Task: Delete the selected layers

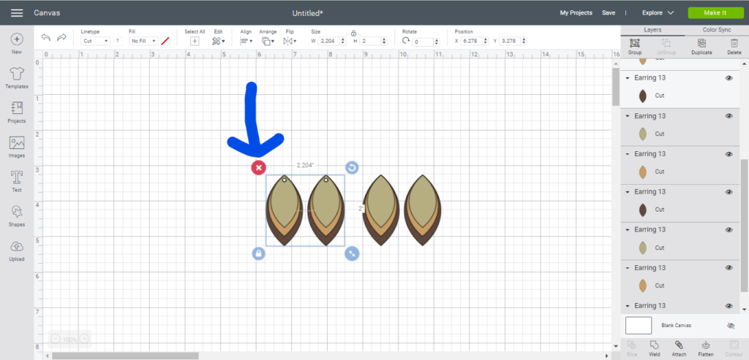Action: [x=734, y=46]
